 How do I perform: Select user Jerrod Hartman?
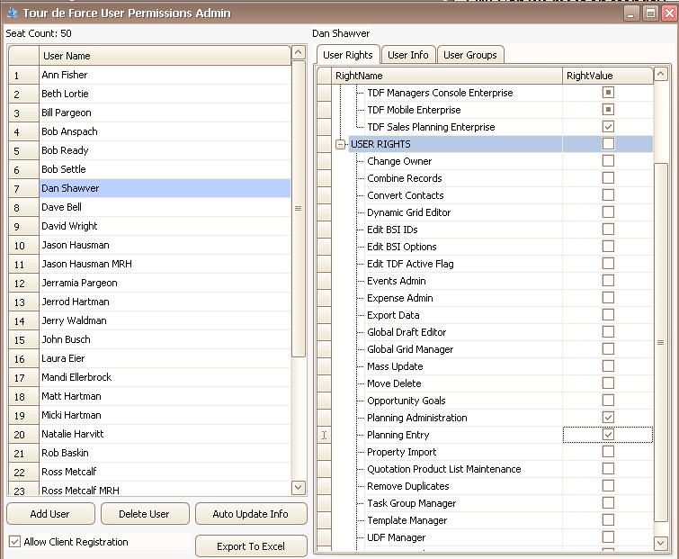165,302
